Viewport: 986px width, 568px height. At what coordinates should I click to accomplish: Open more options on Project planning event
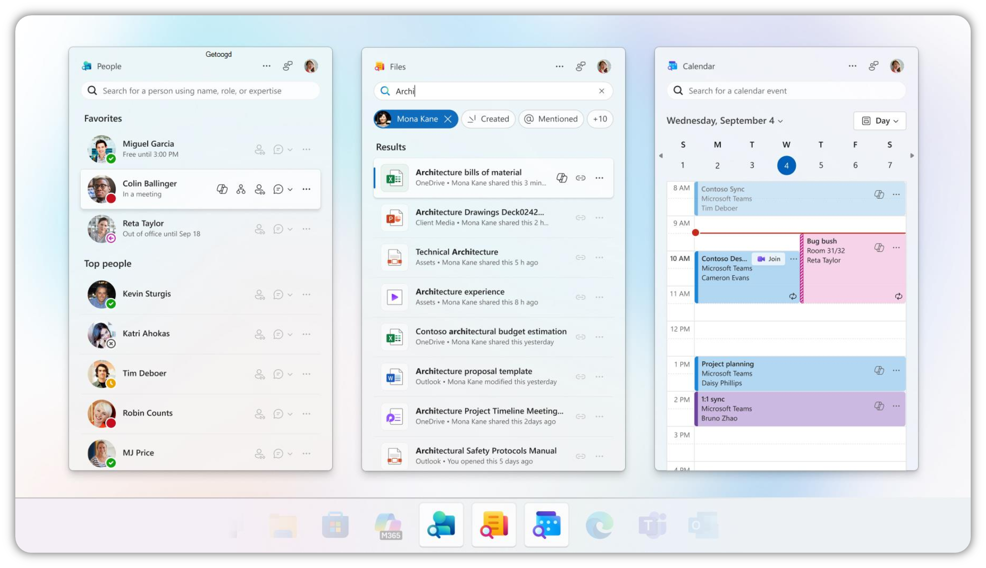point(896,370)
